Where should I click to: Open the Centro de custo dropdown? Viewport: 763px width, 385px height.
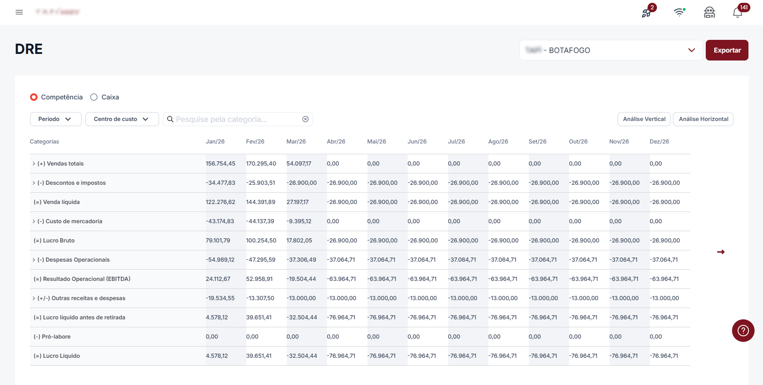tap(122, 119)
